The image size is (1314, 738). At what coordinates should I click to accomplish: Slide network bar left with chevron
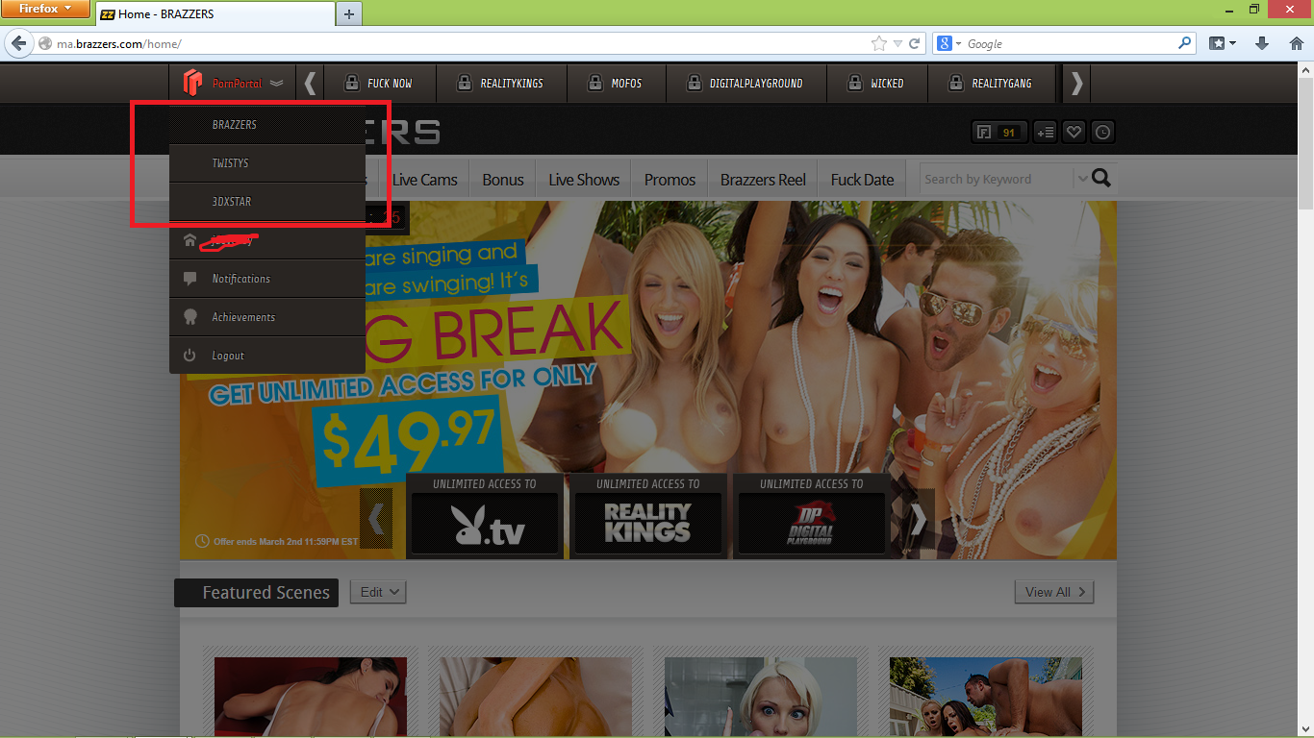(310, 84)
